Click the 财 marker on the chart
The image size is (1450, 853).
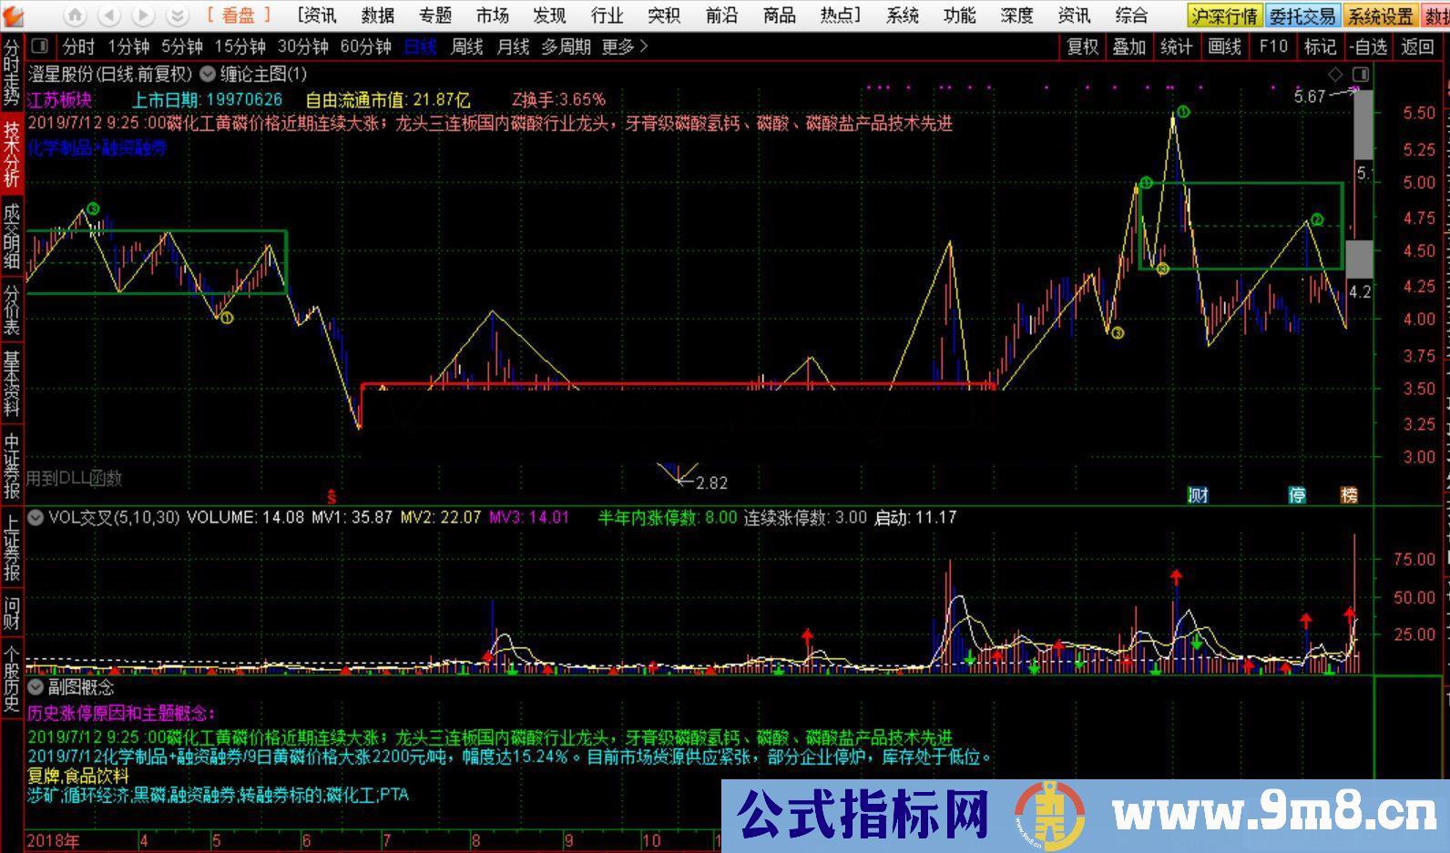coord(1199,495)
